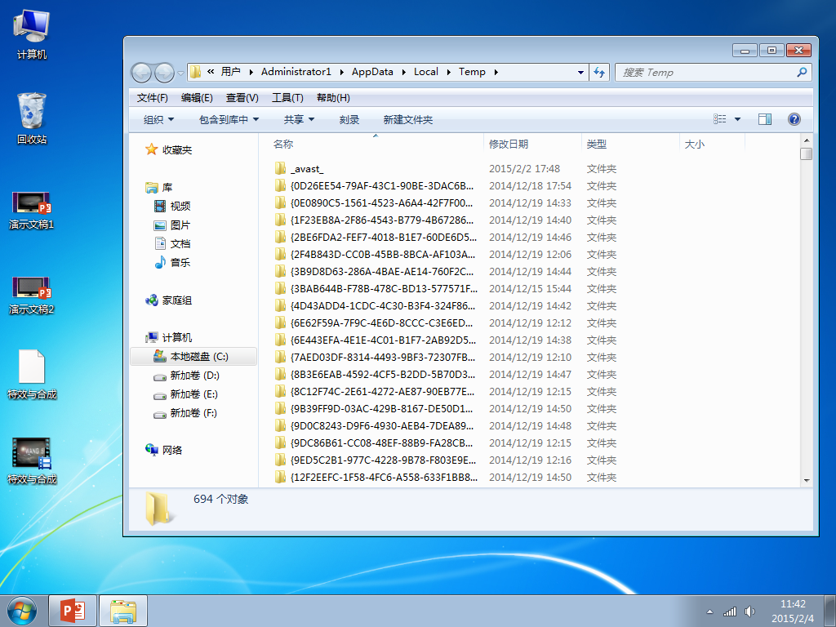The height and width of the screenshot is (627, 836).
Task: Expand arrow after Administrator1 in address bar
Action: pos(341,72)
